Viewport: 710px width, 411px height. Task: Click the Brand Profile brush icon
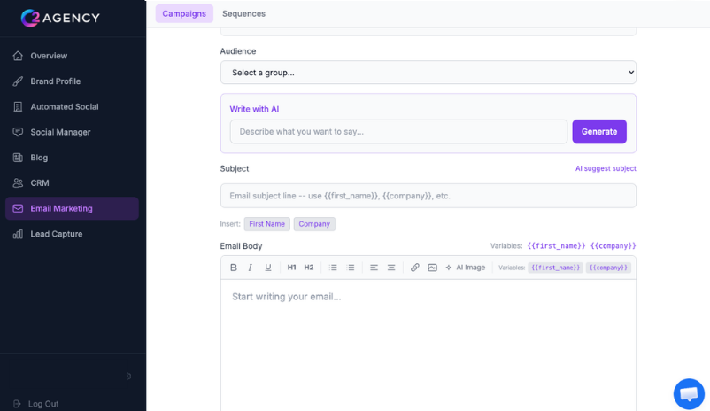pyautogui.click(x=18, y=81)
